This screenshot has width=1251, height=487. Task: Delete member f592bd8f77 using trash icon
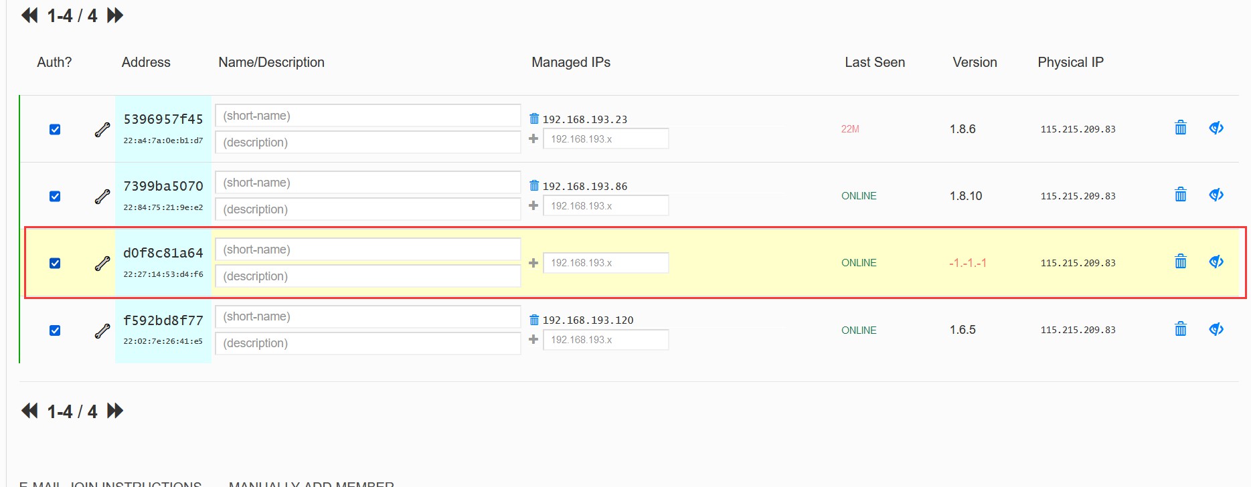click(x=1180, y=328)
